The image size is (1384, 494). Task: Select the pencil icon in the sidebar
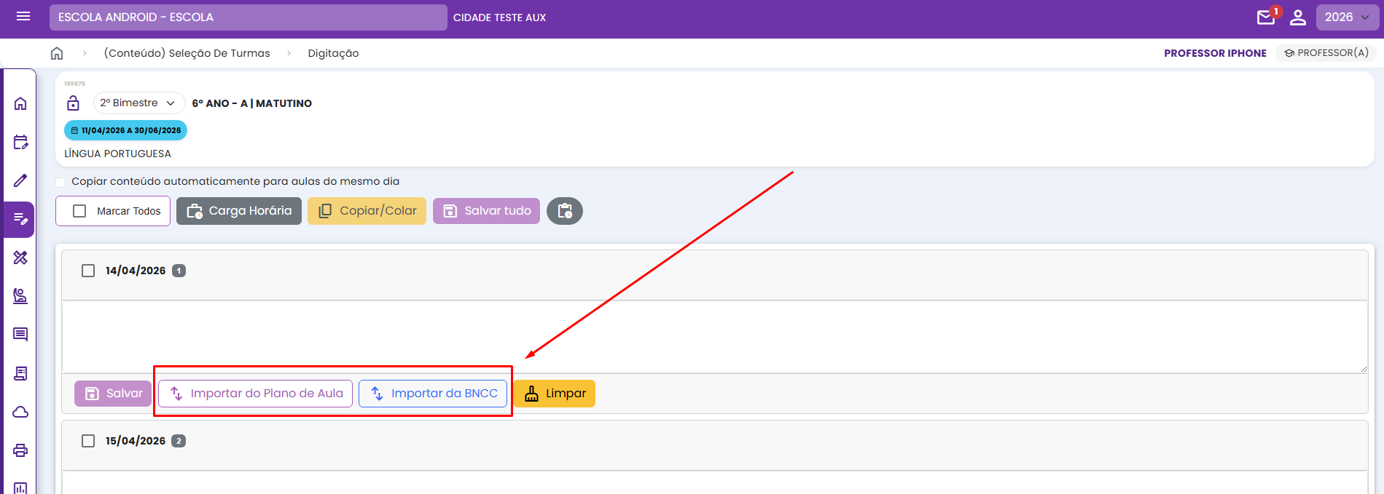coord(20,180)
